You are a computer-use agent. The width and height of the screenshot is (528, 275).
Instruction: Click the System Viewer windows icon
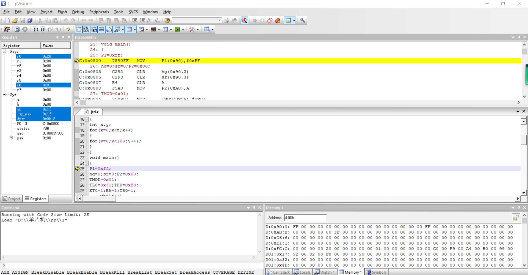(178, 29)
